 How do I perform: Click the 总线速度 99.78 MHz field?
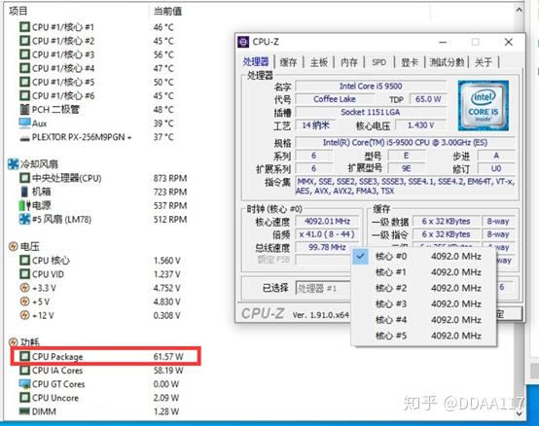(327, 247)
